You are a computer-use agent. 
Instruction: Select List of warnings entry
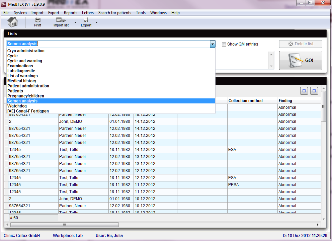point(111,76)
